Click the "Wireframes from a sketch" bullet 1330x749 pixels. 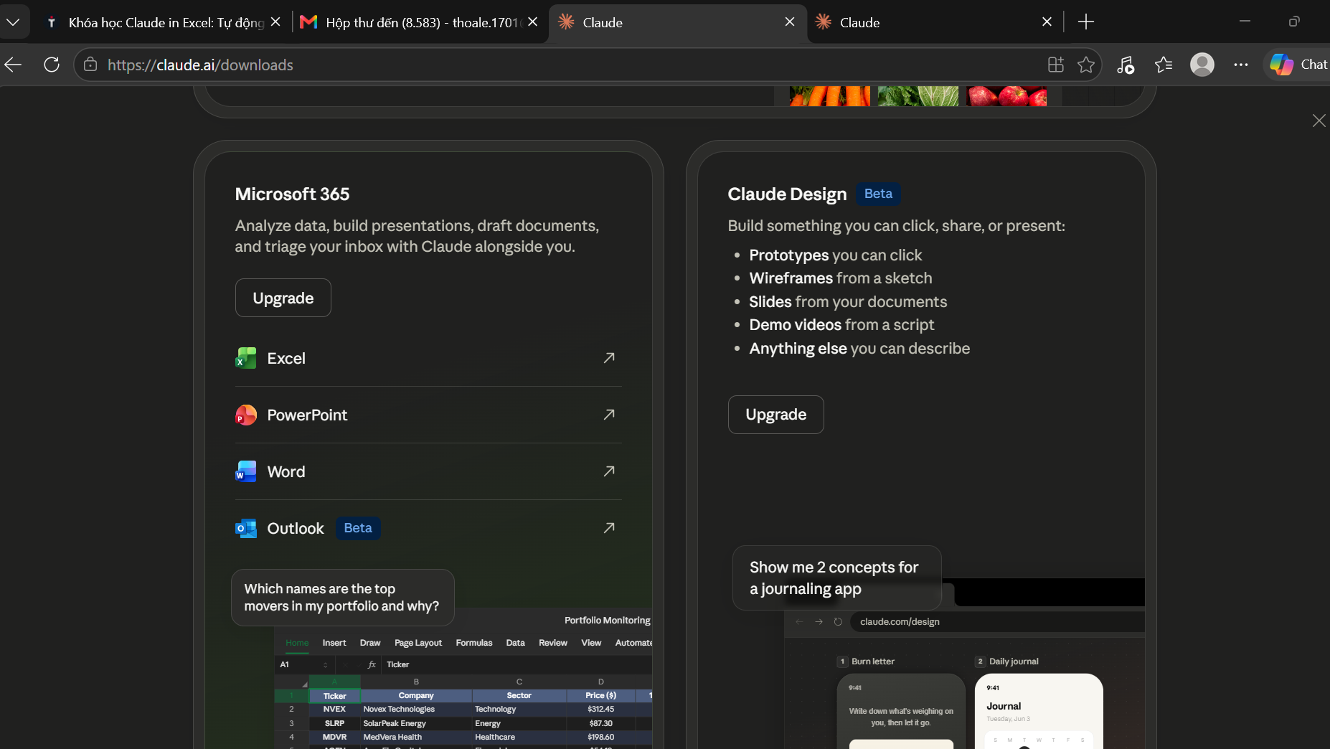pos(841,278)
